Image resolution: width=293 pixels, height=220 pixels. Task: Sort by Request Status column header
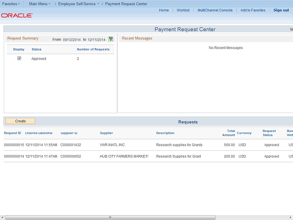coord(269,133)
